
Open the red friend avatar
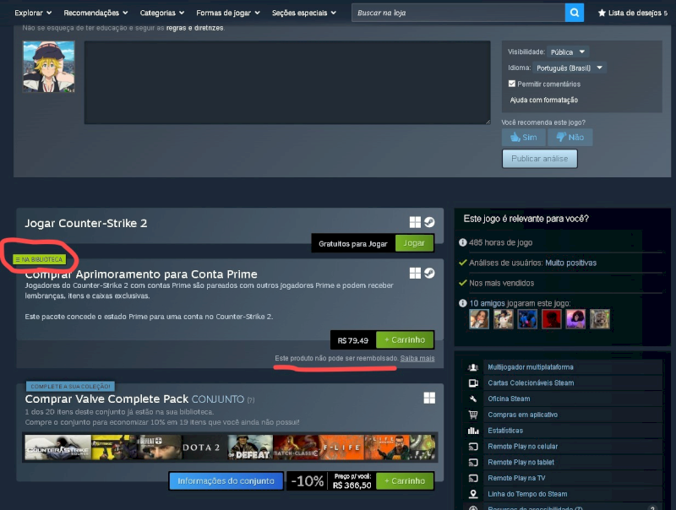click(x=552, y=319)
